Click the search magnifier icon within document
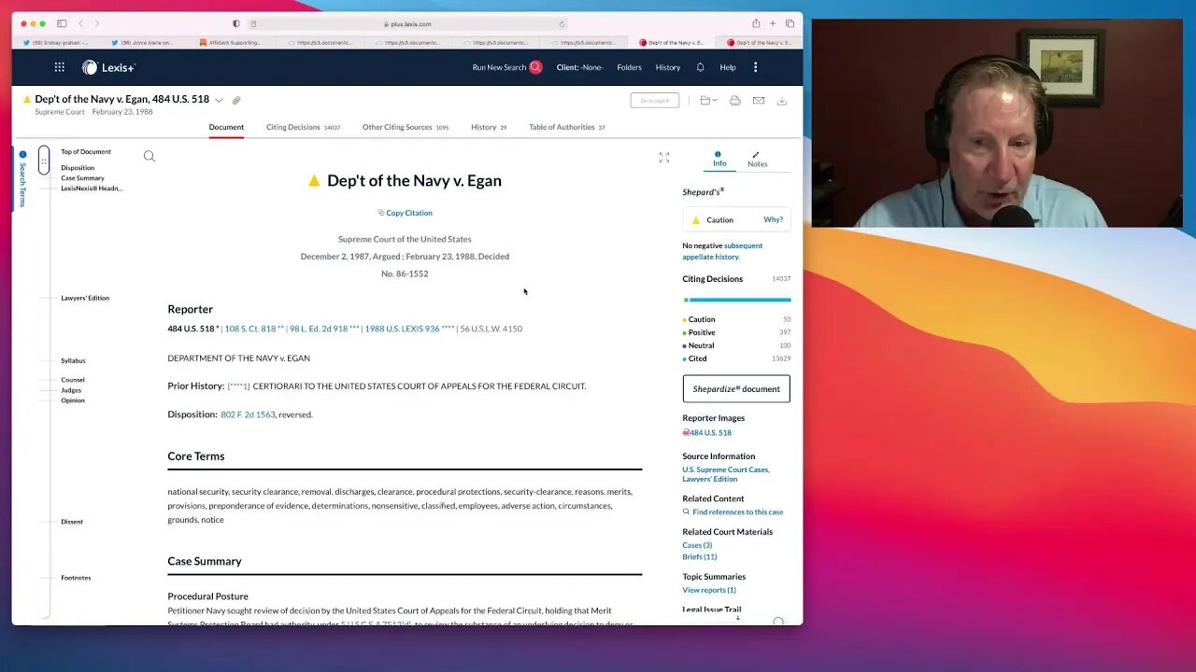 pyautogui.click(x=149, y=156)
